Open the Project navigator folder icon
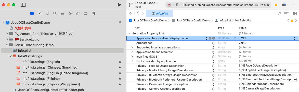Viewport: 299px width, 92px height. [x=32, y=13]
